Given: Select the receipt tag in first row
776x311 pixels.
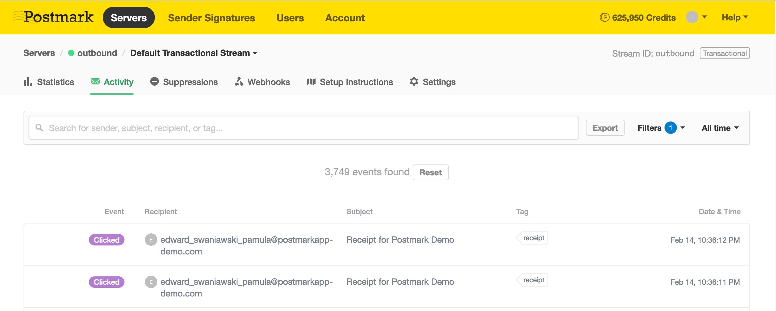Looking at the screenshot, I should tap(533, 238).
